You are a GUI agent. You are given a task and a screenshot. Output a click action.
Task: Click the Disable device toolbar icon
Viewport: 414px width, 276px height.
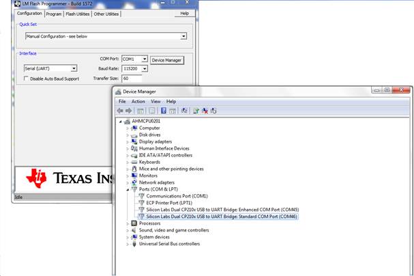pyautogui.click(x=213, y=111)
